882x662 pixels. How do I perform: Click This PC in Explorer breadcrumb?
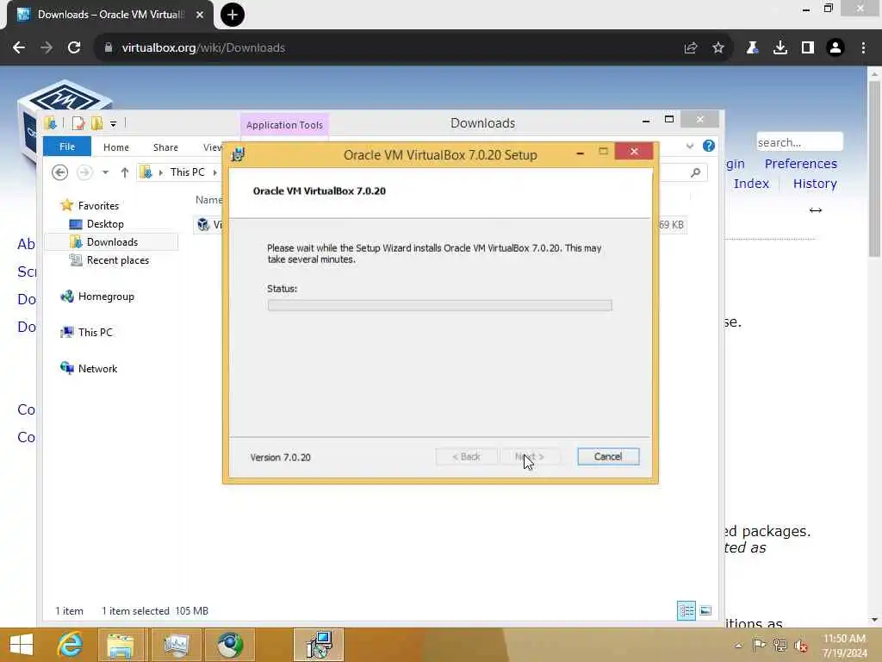187,172
